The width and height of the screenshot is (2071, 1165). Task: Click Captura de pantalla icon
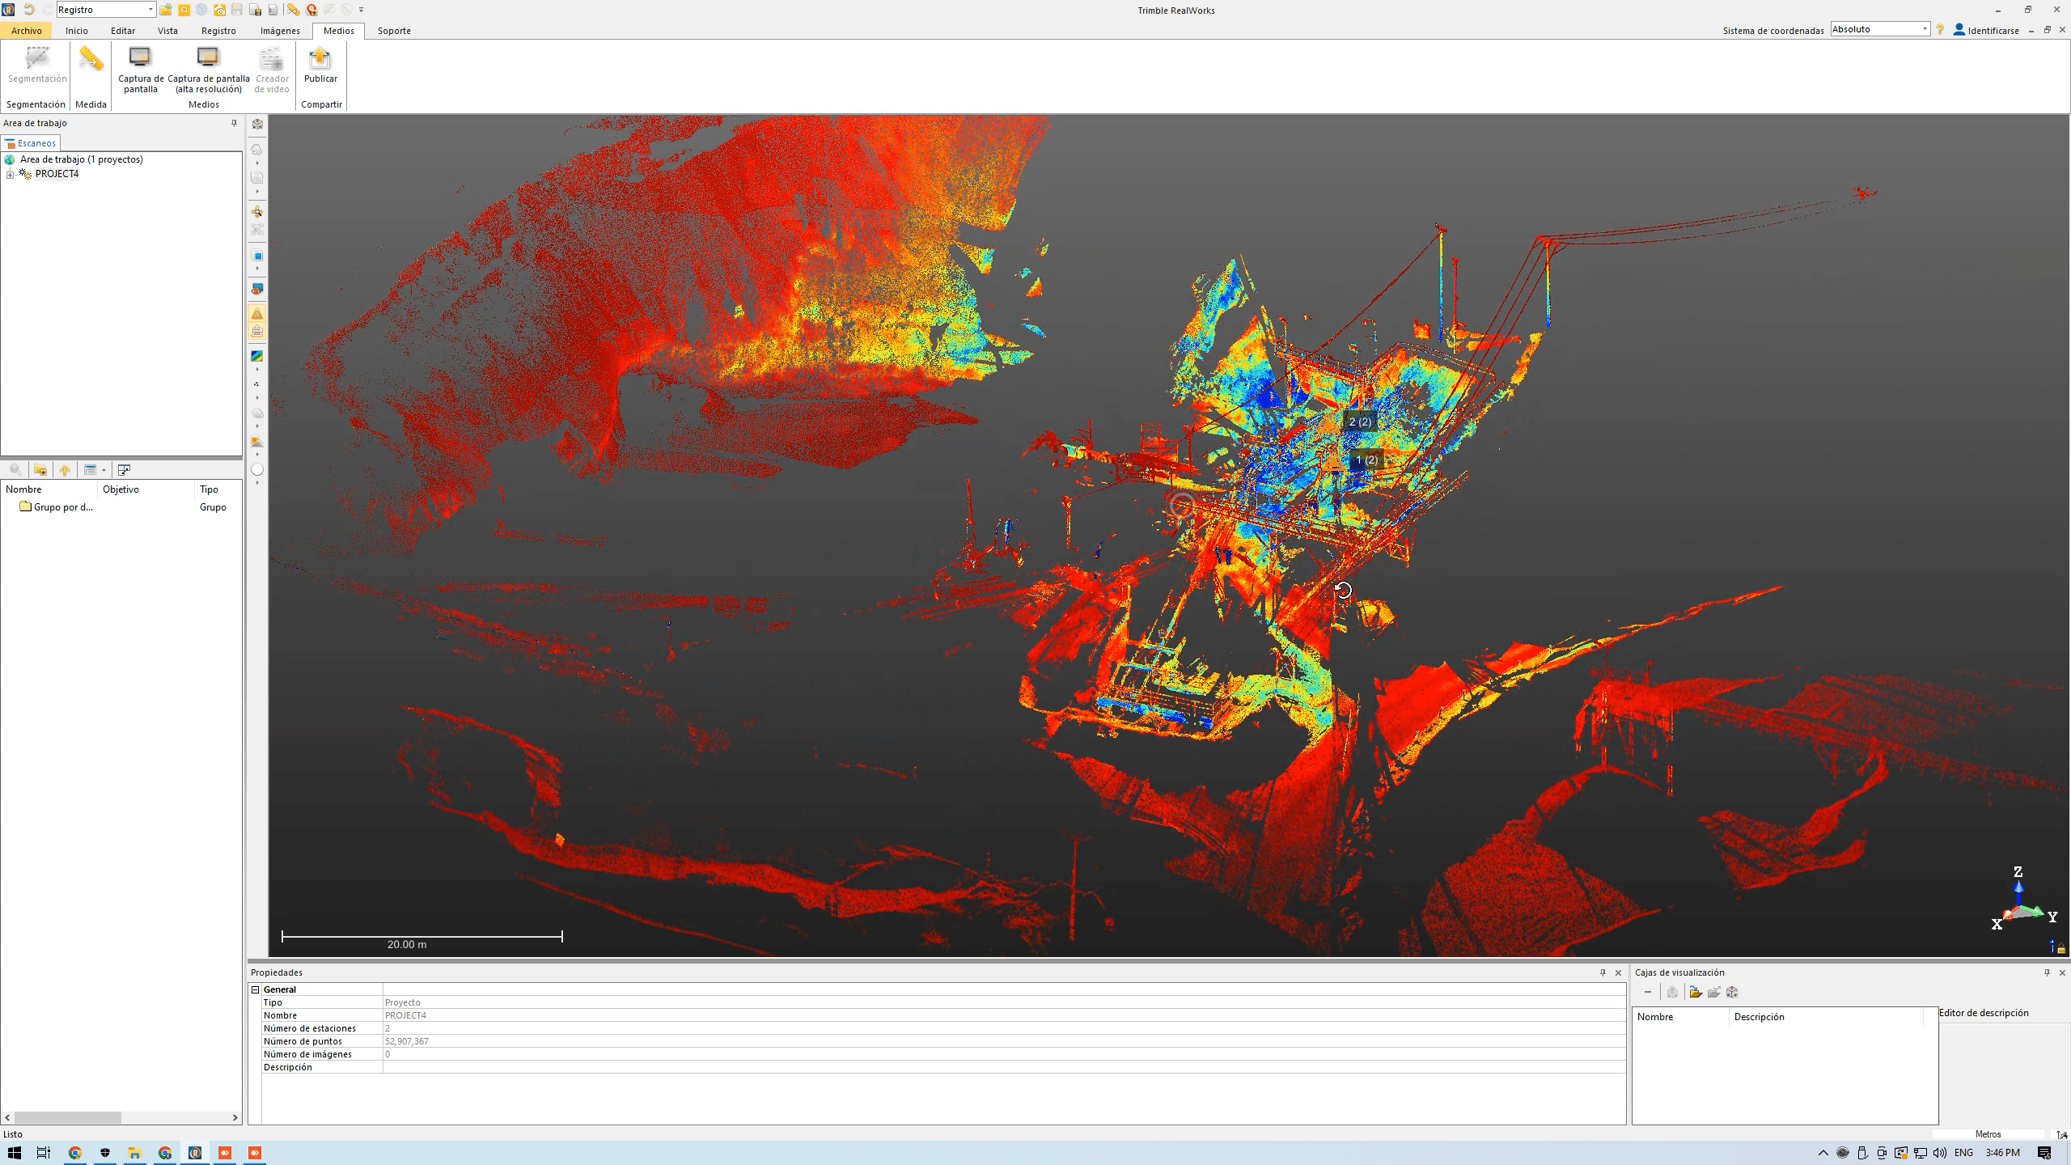(x=140, y=59)
